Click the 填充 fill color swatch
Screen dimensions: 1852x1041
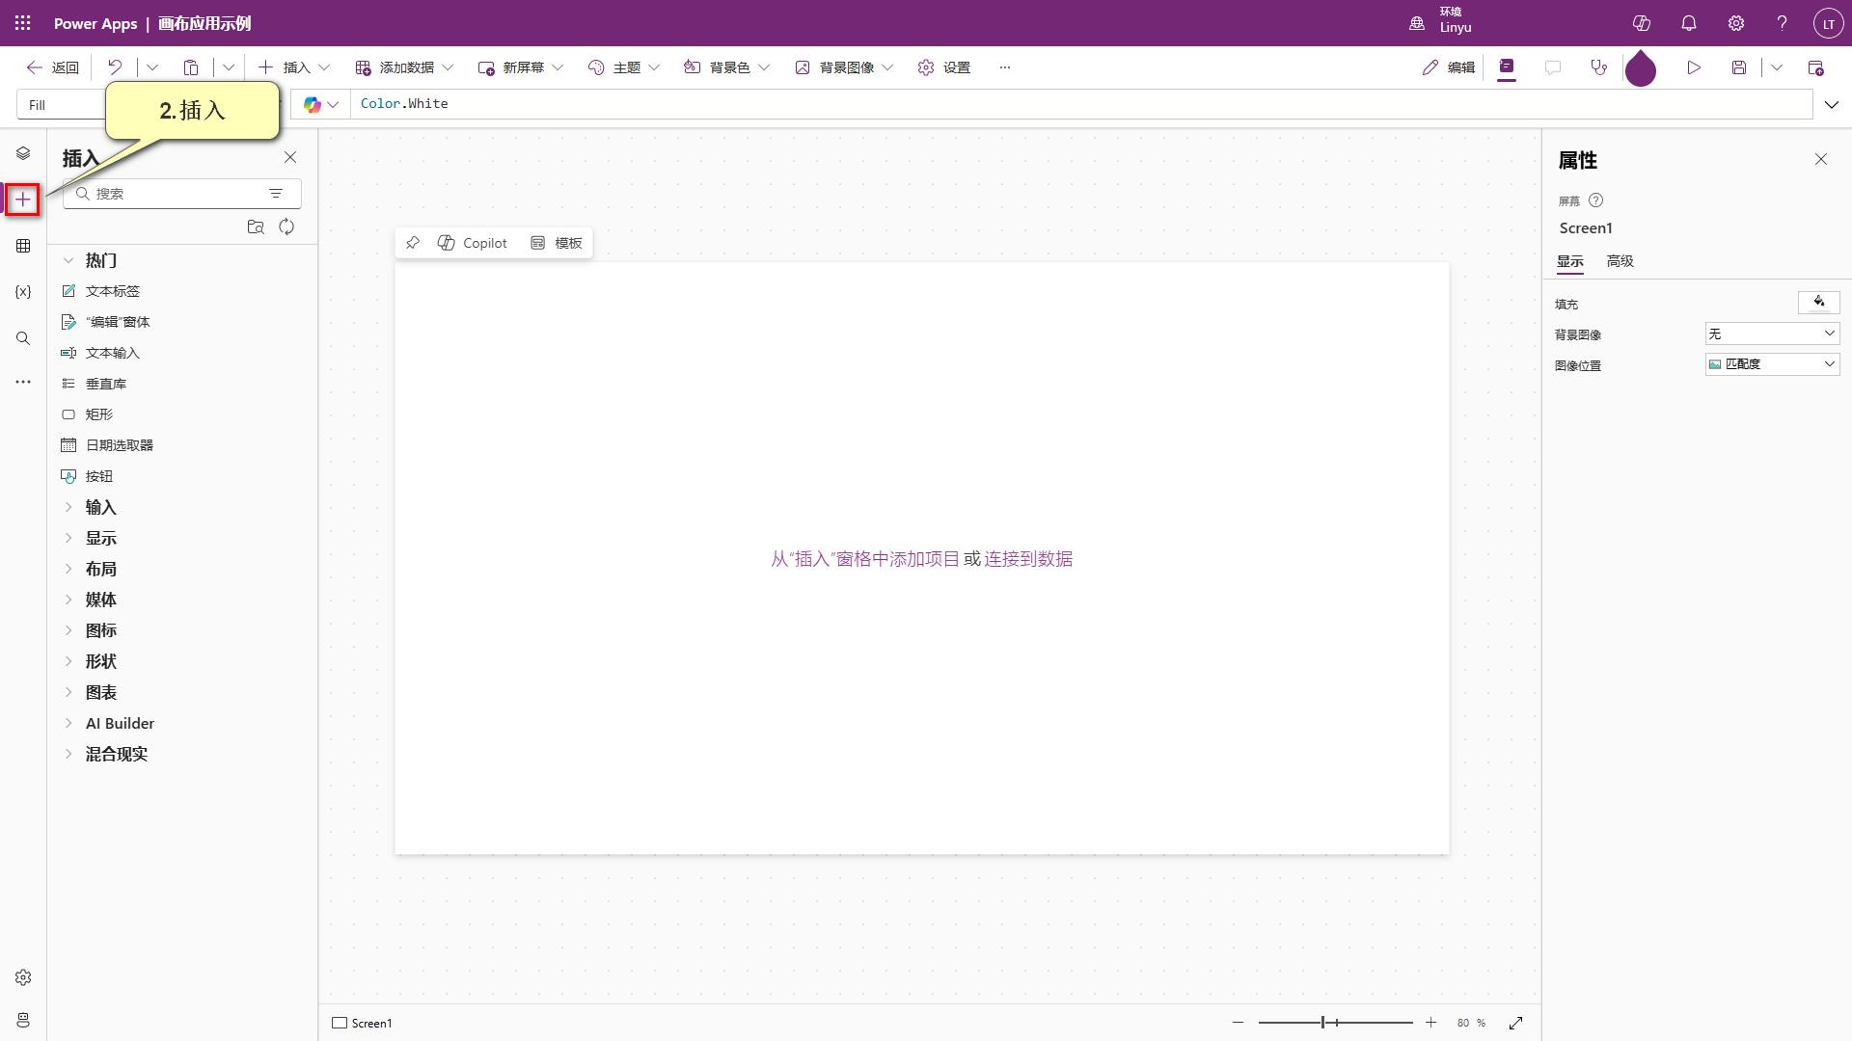[1818, 303]
